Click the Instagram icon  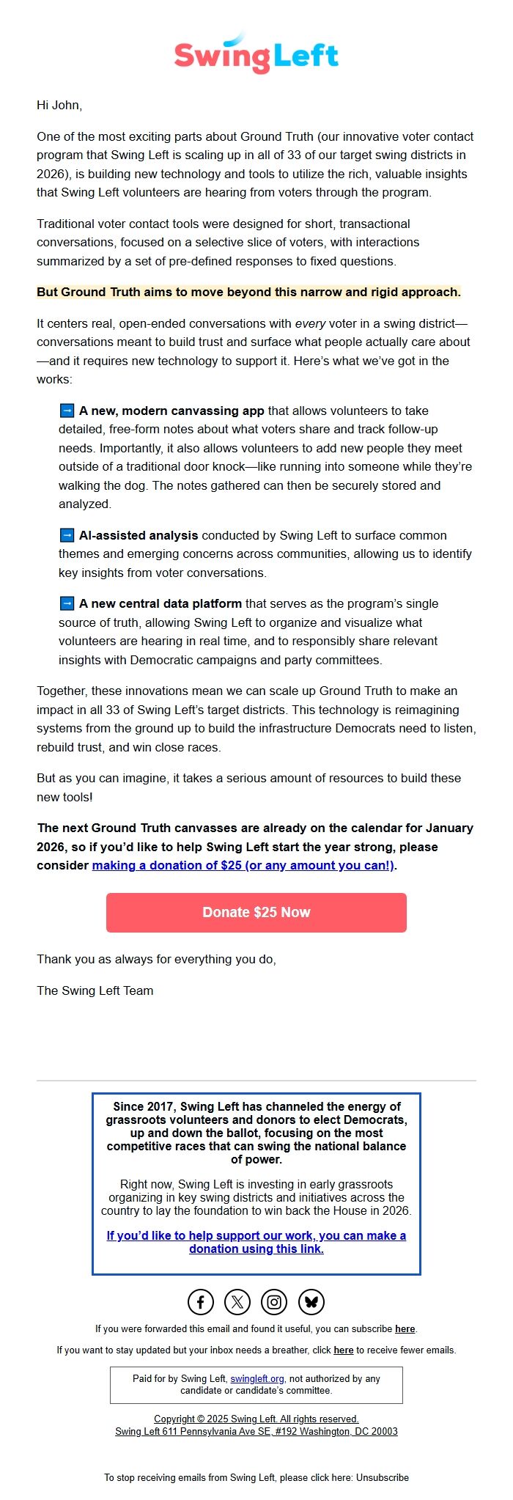click(x=273, y=1301)
